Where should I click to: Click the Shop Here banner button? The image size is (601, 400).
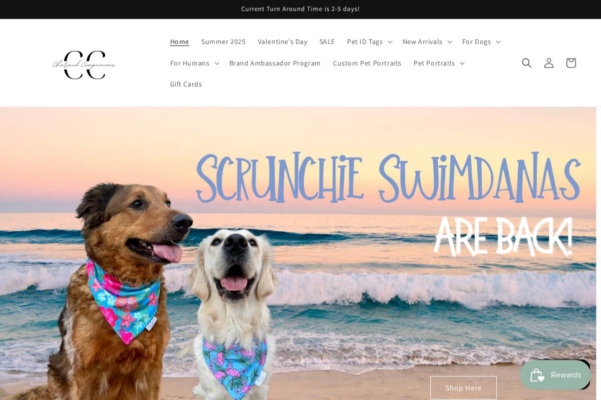[463, 387]
